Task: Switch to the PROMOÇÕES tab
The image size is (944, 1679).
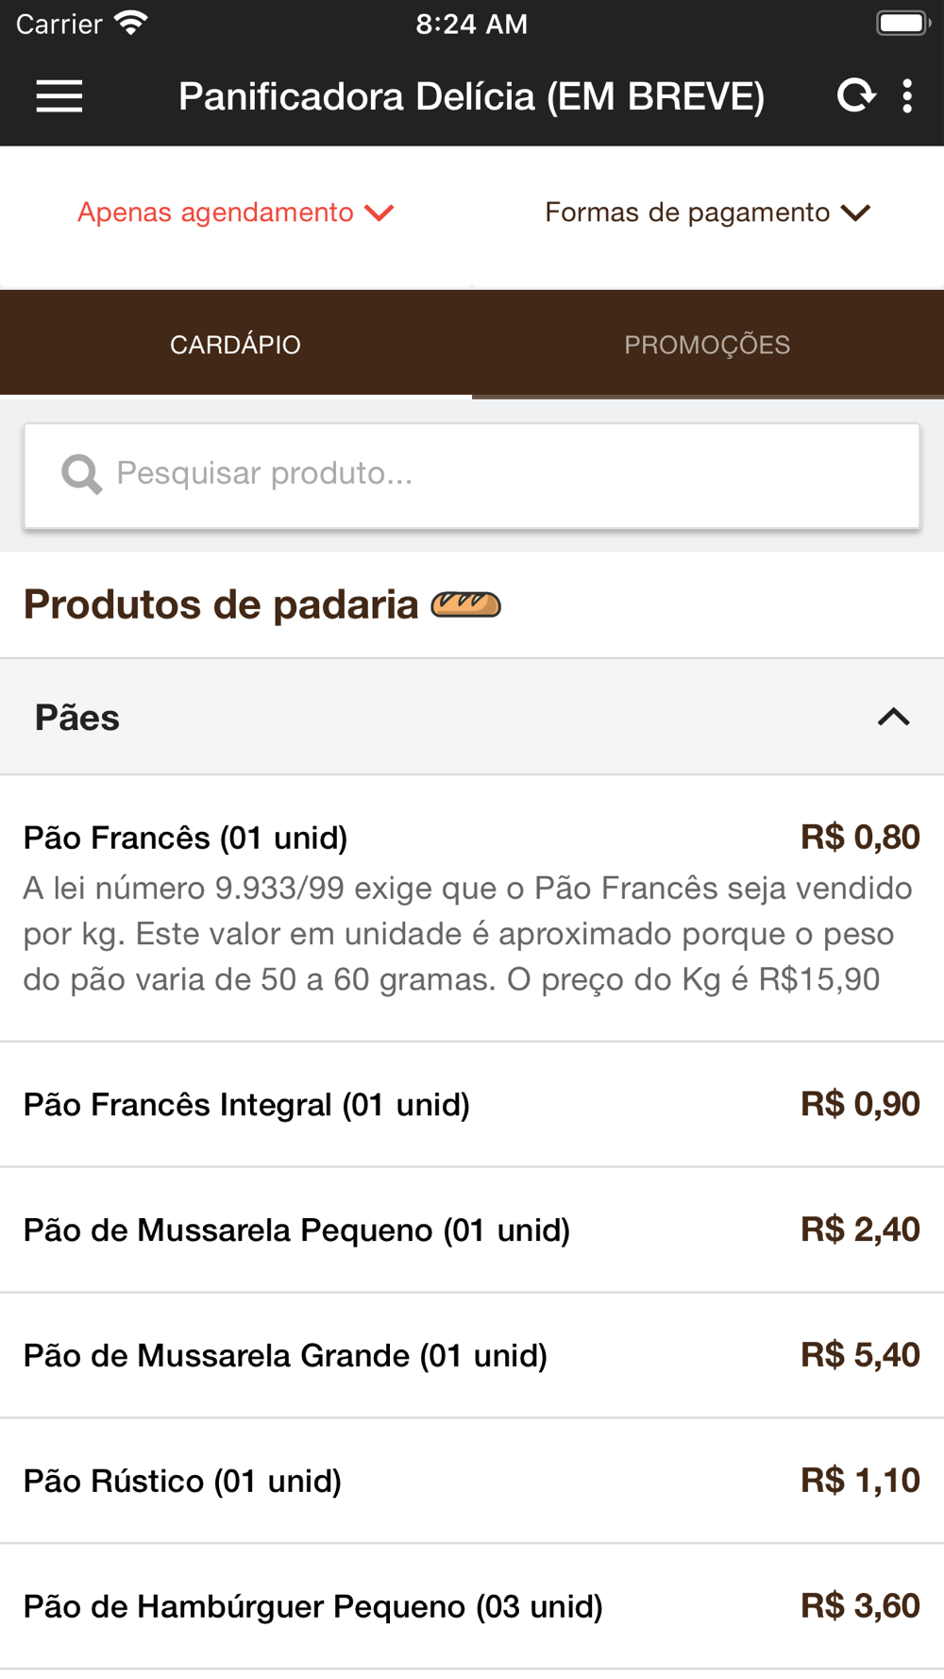Action: pyautogui.click(x=708, y=345)
